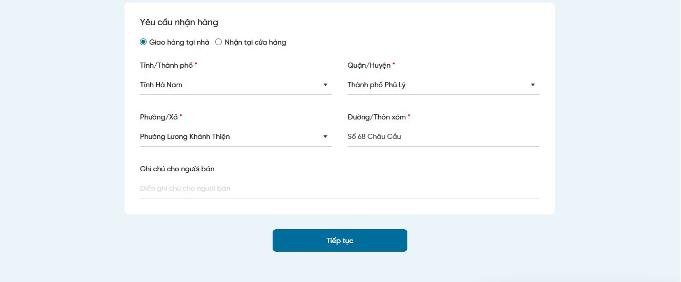Screen dimensions: 681x282
Task: Click the "Đường/Thôn xóm" field label
Action: (x=377, y=117)
